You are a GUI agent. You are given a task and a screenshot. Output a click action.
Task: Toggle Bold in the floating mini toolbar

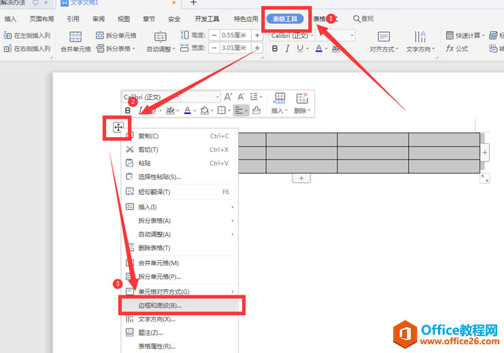tap(128, 111)
